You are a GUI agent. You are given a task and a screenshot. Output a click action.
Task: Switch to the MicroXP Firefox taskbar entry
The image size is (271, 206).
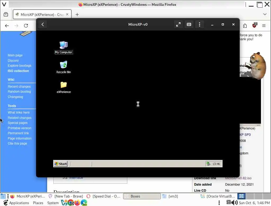[28, 196]
